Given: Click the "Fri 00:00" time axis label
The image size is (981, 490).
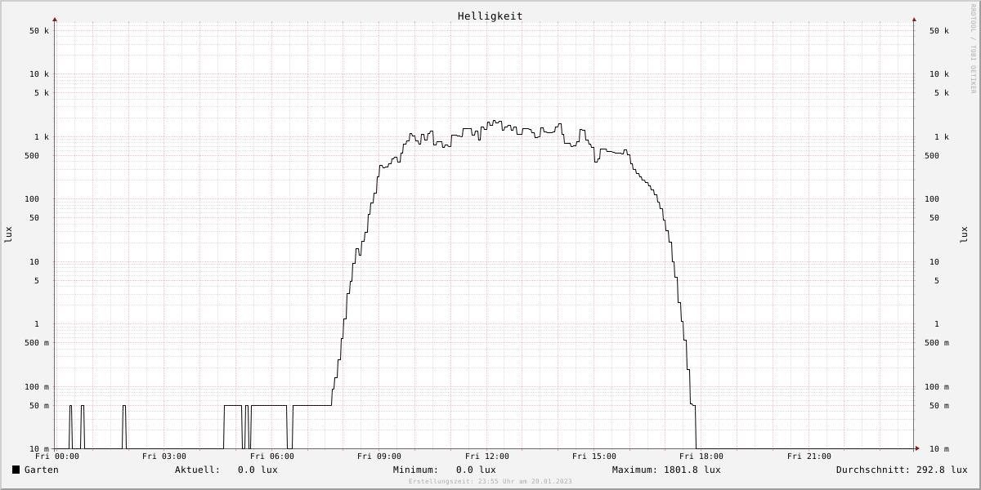Looking at the screenshot, I should pos(57,457).
